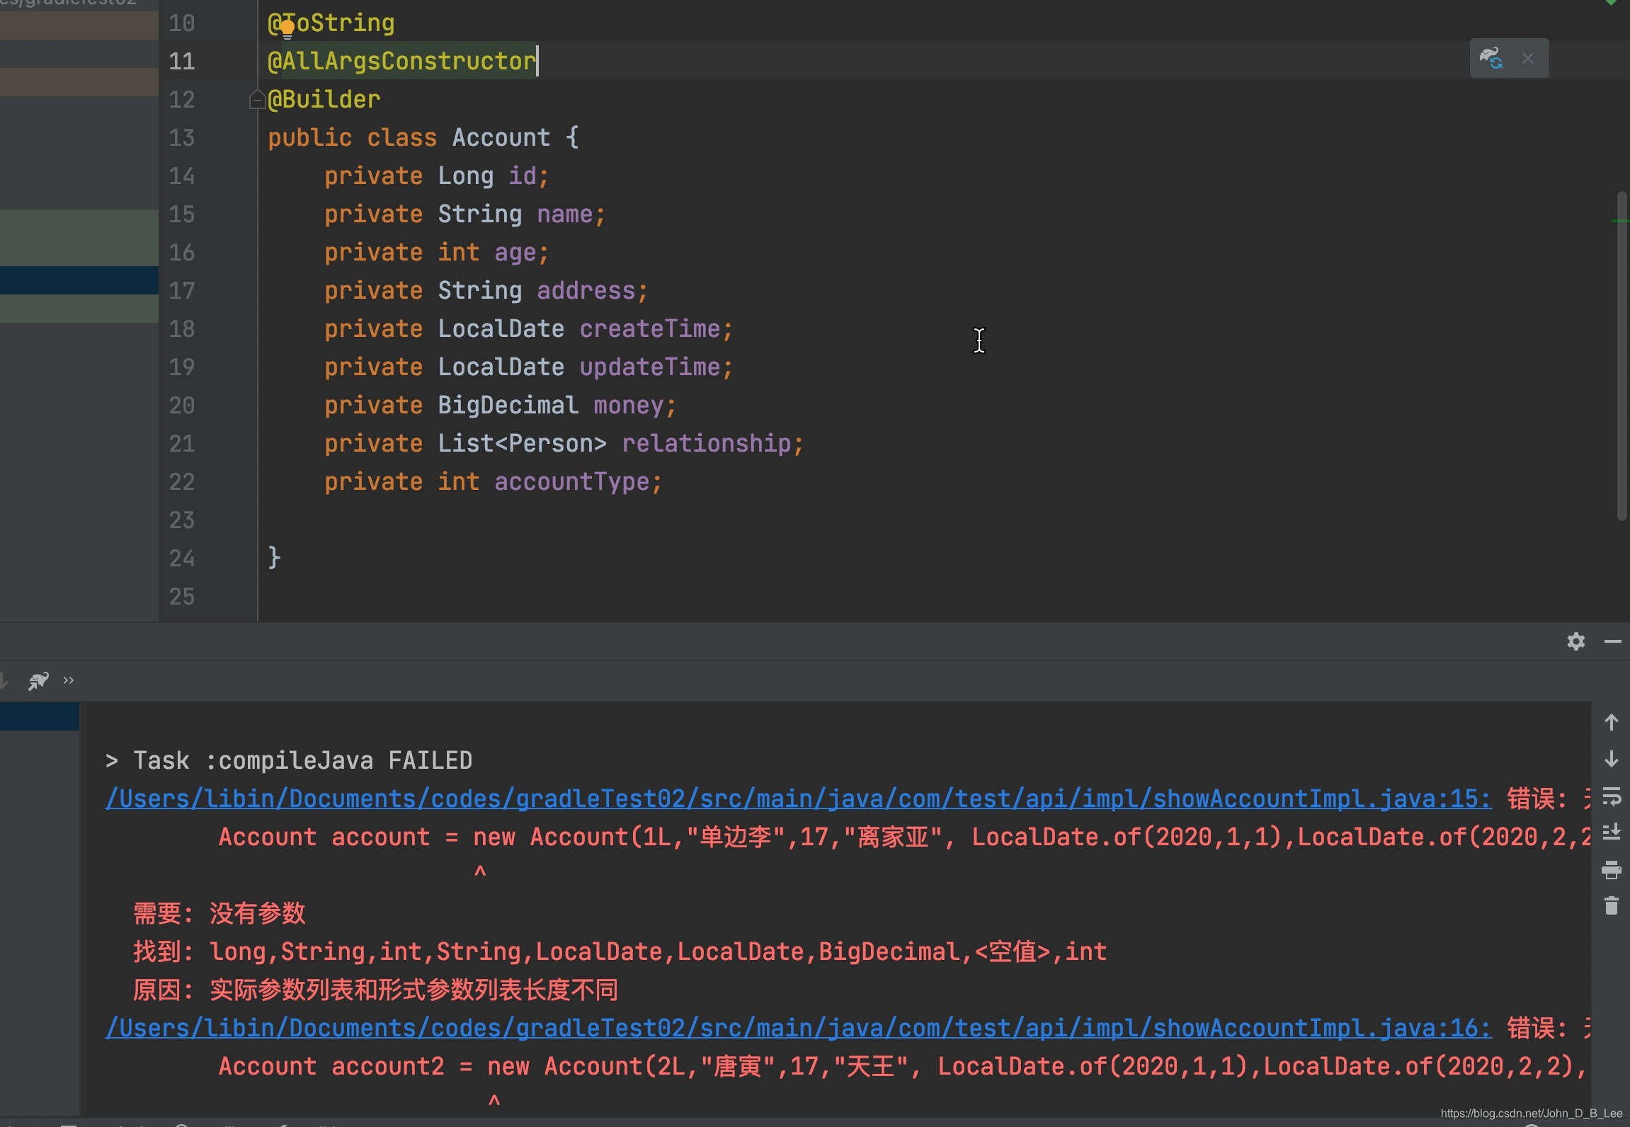Expand hidden build toolbar actions chevron
1630x1127 pixels.
coord(69,680)
